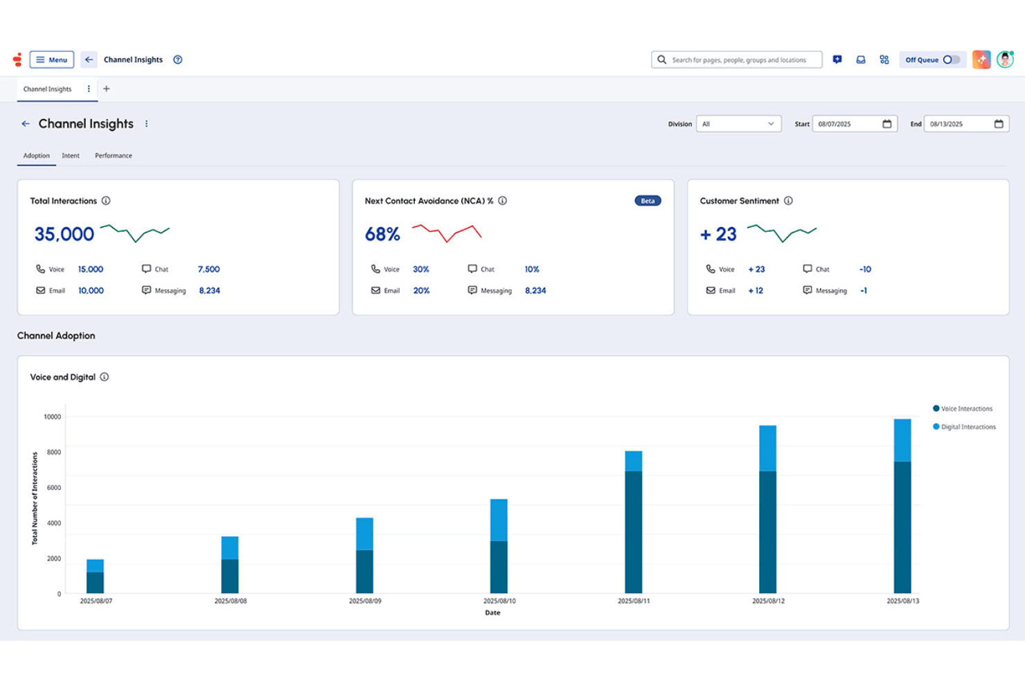Viewport: 1025px width, 683px height.
Task: Open help icon beside Channel Insights title
Action: click(x=178, y=60)
